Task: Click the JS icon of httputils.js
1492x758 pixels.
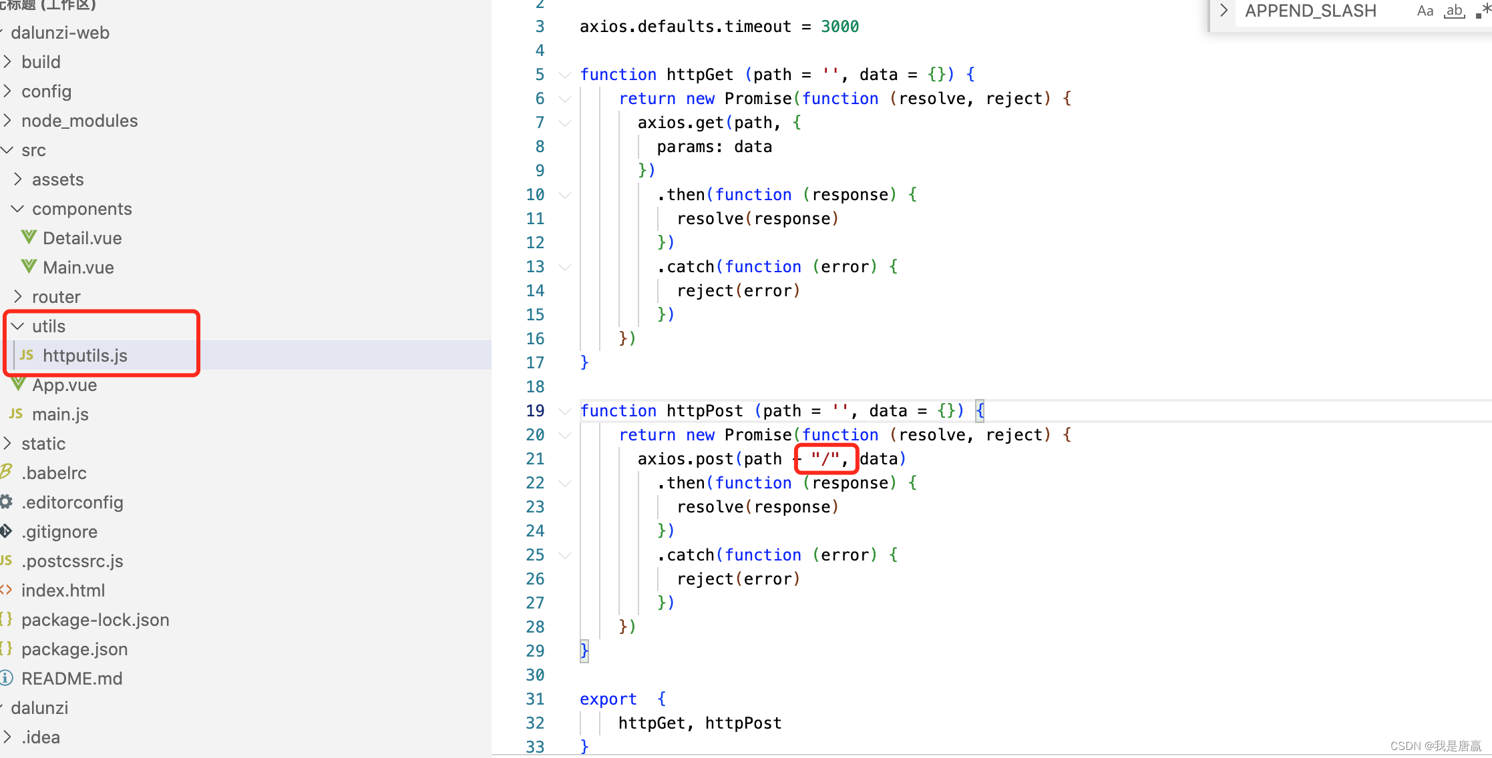Action: [x=27, y=355]
